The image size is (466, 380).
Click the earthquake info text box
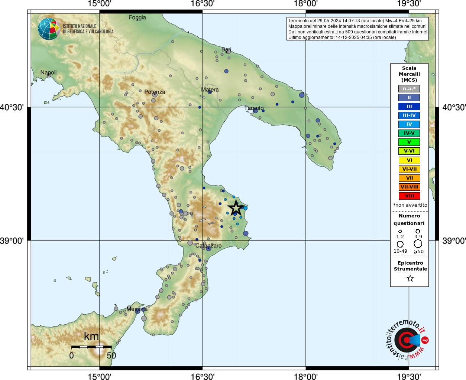357,29
